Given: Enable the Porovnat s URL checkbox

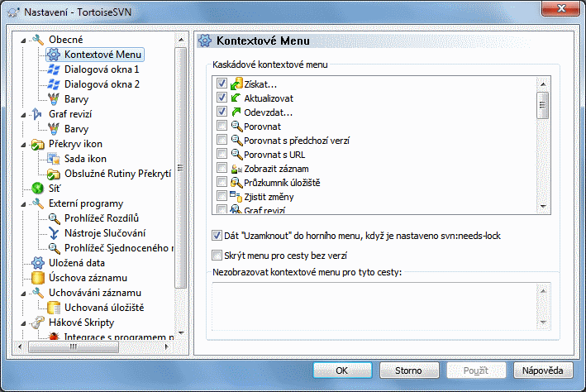Looking at the screenshot, I should (x=222, y=154).
